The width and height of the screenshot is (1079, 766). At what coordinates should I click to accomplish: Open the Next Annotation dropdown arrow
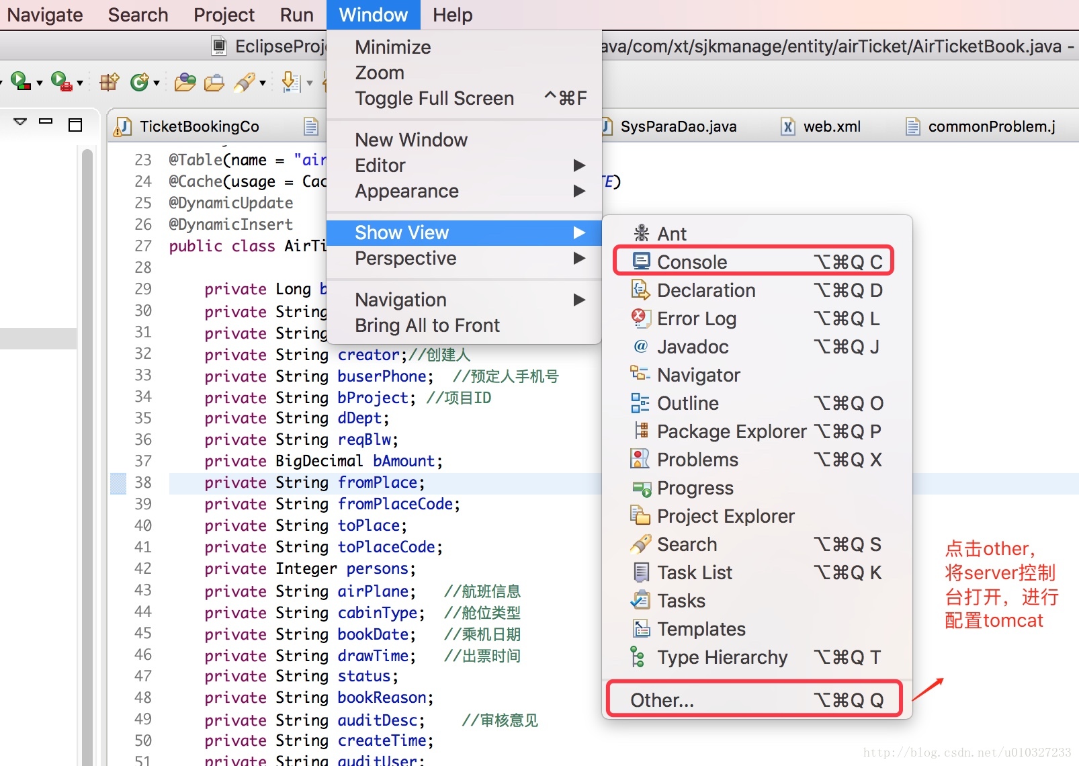click(310, 83)
